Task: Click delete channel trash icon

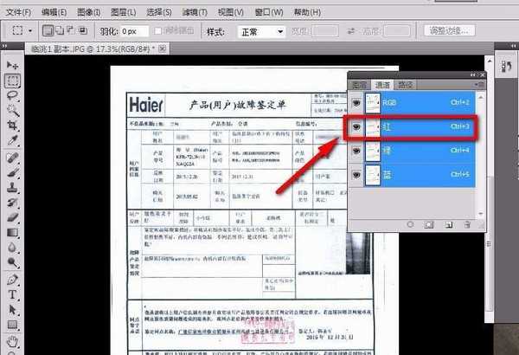Action: (x=468, y=224)
